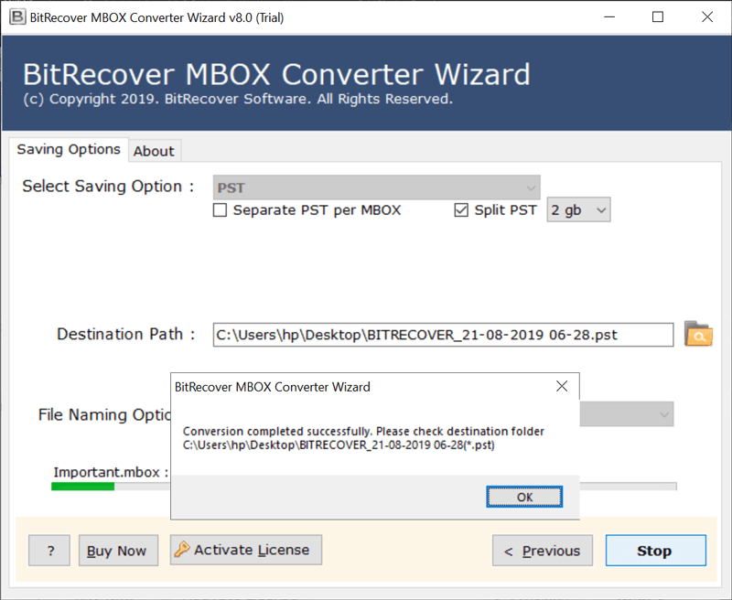Screen dimensions: 732x600
Task: Click the Stop button
Action: [x=655, y=551]
